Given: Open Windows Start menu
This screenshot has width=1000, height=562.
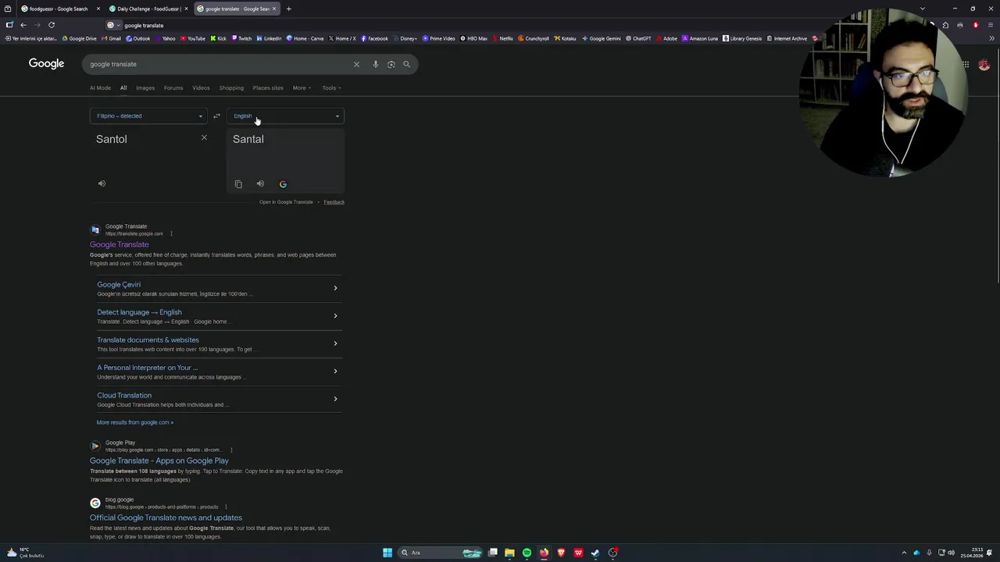Looking at the screenshot, I should pyautogui.click(x=387, y=553).
